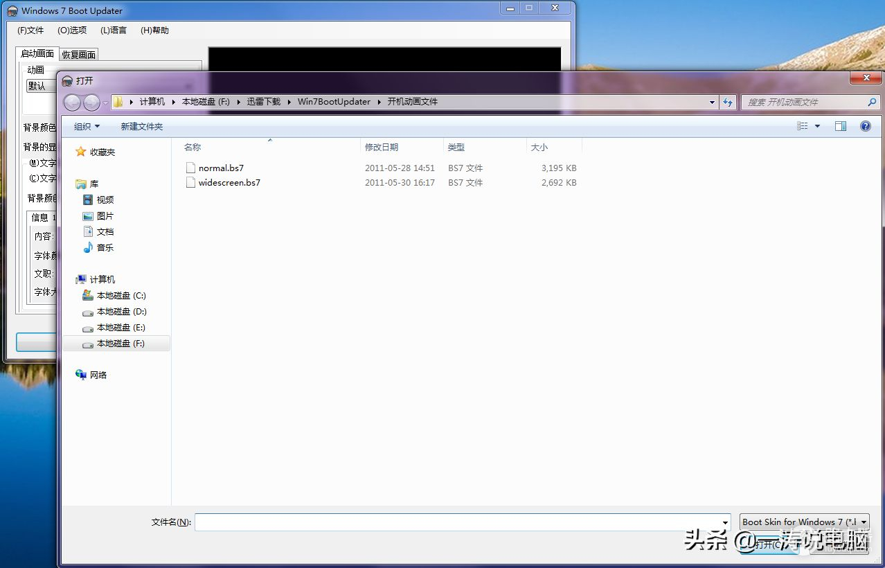Change view with the view icon

(803, 126)
